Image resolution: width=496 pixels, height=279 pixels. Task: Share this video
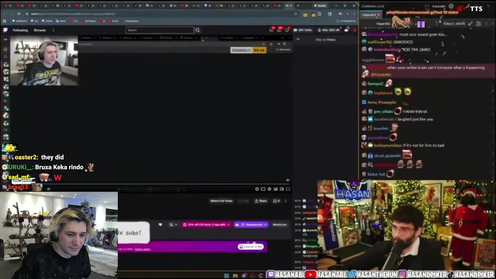point(261,201)
